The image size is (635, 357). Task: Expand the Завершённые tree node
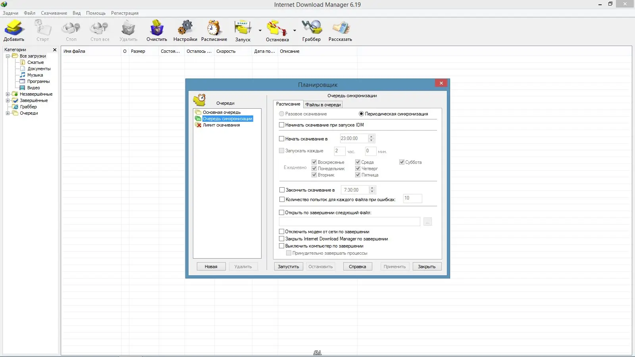(x=8, y=100)
